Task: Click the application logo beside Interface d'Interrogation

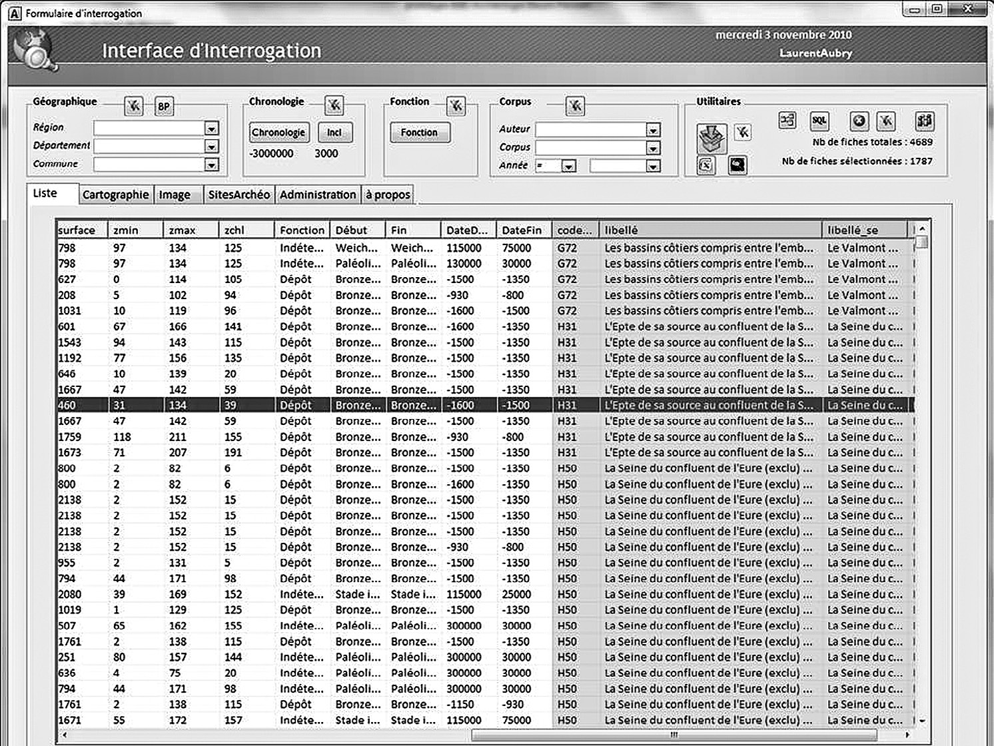Action: (35, 51)
